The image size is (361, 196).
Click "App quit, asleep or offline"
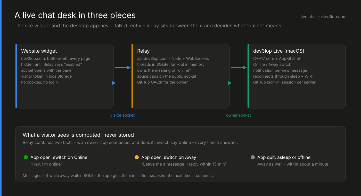284,157
